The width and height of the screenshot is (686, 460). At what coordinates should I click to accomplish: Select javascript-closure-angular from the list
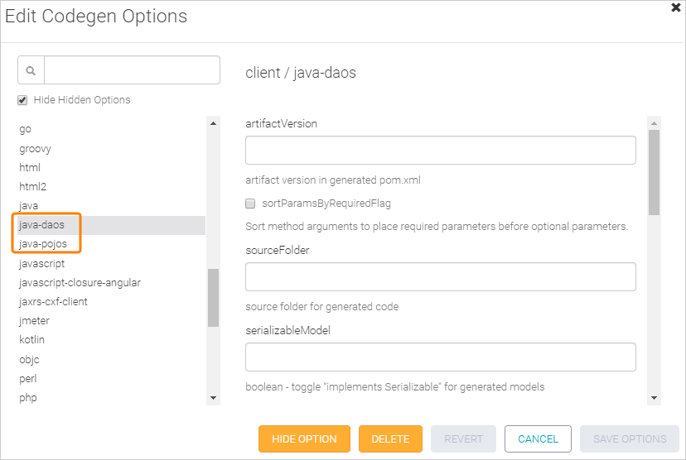80,282
